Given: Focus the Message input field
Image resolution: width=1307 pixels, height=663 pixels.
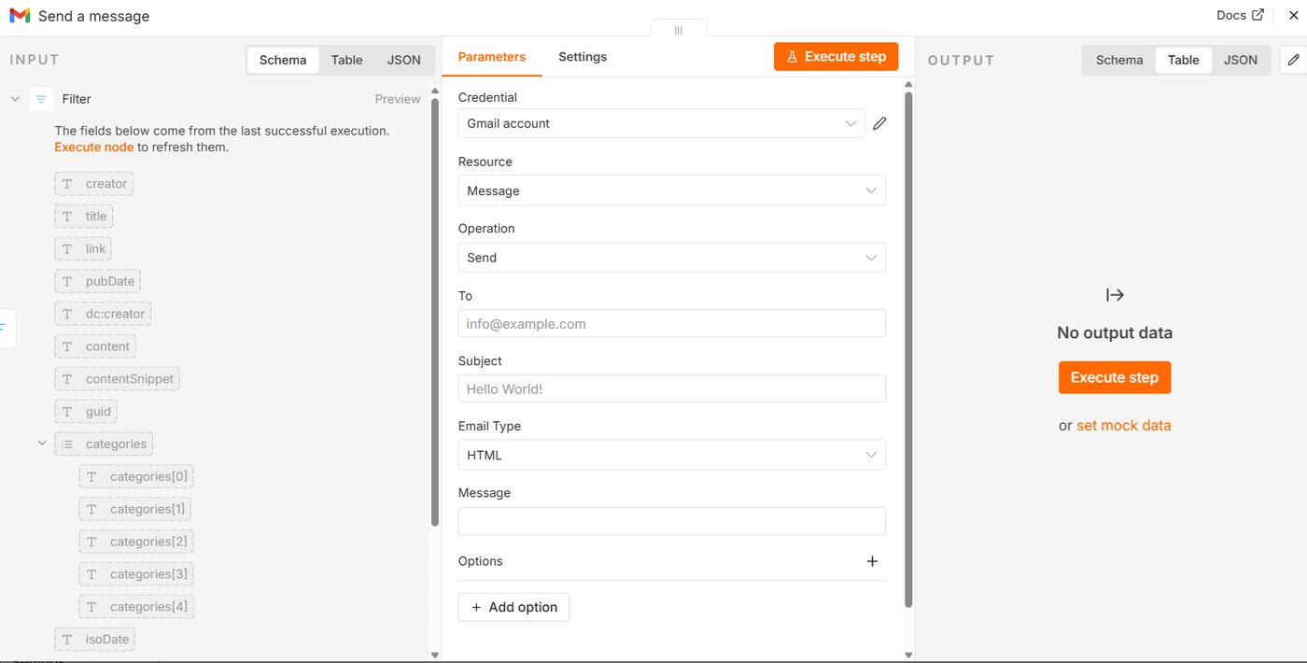Looking at the screenshot, I should pyautogui.click(x=671, y=521).
